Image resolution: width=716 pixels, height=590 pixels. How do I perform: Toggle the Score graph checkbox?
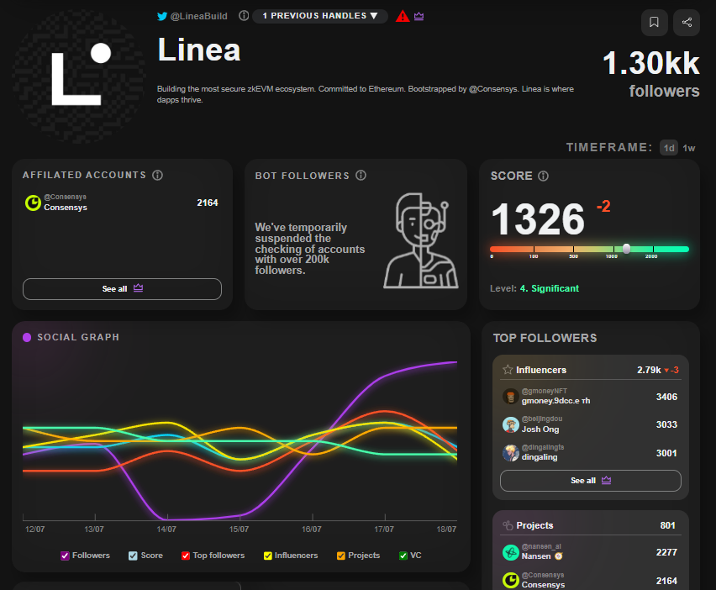133,556
